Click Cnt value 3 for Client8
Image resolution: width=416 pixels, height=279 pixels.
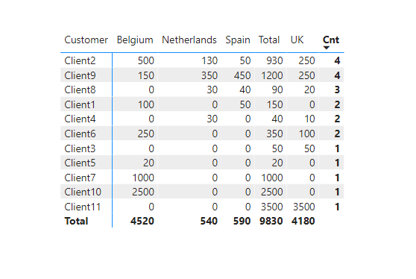[337, 90]
